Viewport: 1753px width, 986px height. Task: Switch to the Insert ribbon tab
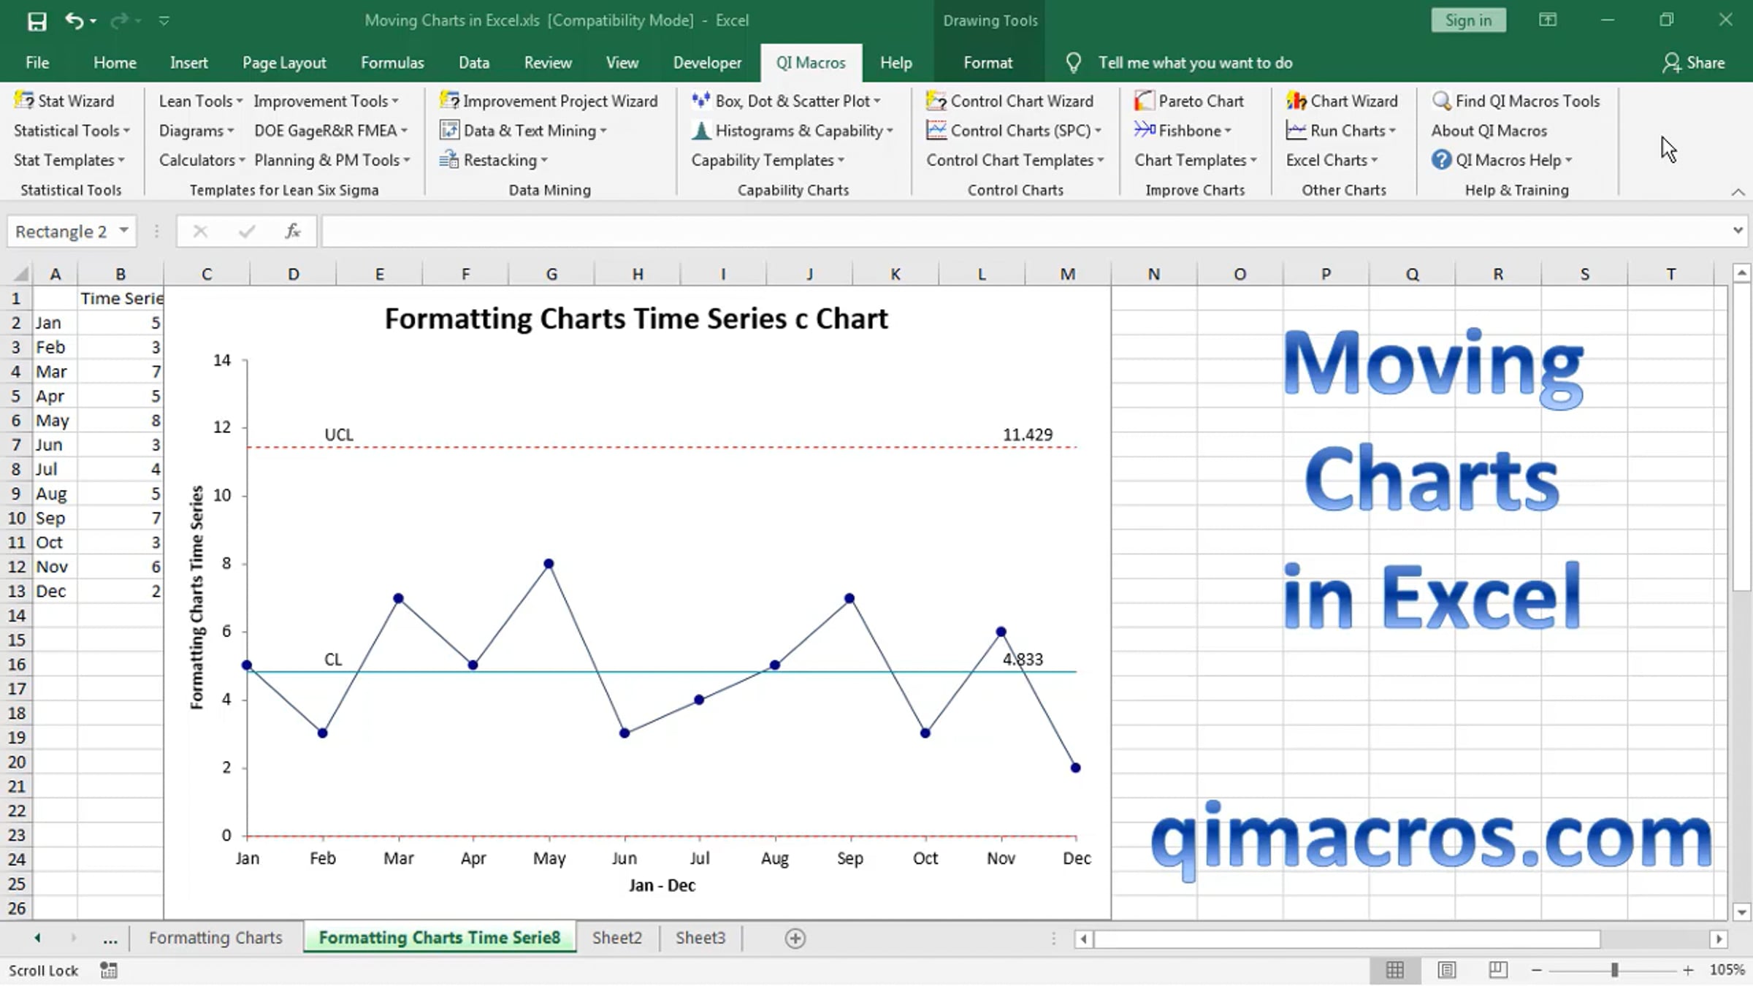[x=188, y=63]
